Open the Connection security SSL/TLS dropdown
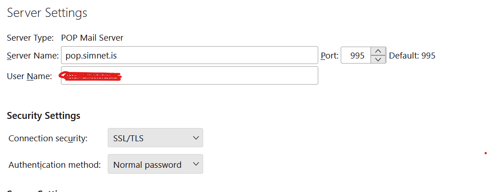The width and height of the screenshot is (487, 192). click(x=155, y=138)
